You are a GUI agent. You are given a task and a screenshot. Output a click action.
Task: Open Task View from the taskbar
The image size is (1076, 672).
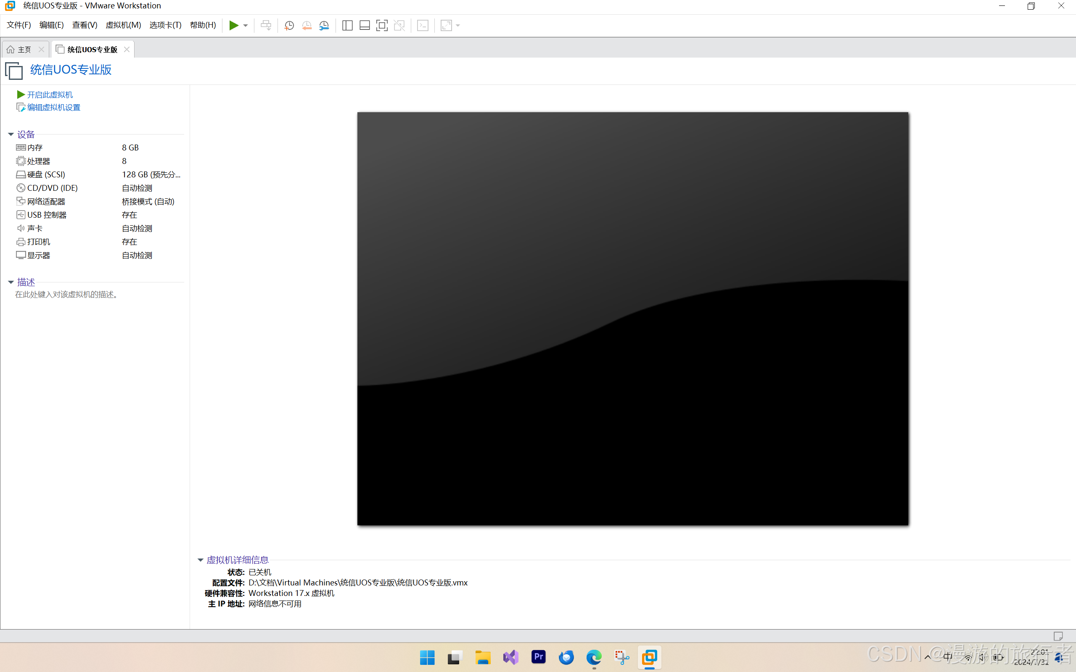click(455, 657)
